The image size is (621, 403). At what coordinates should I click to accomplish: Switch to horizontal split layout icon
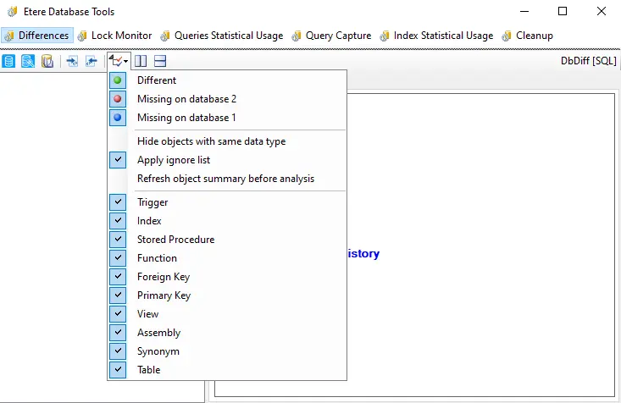click(x=160, y=61)
